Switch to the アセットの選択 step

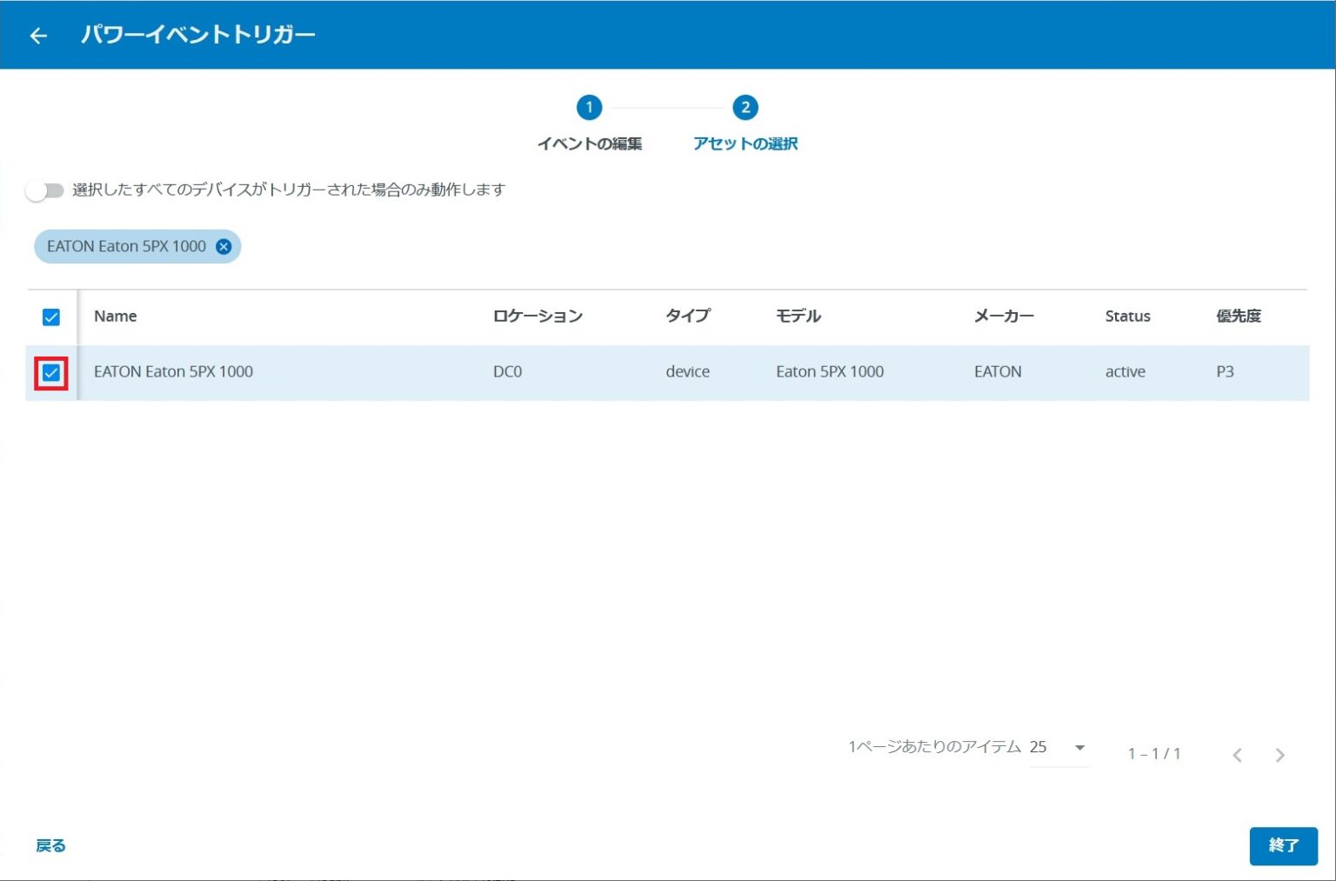(745, 143)
